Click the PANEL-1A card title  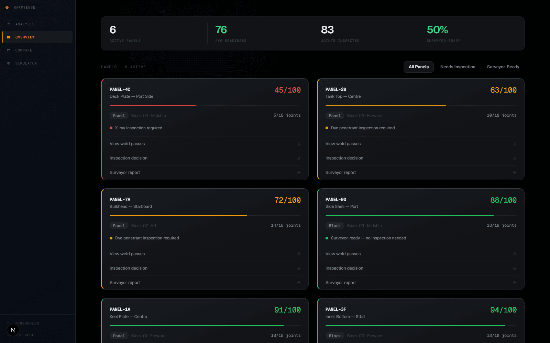tap(120, 309)
